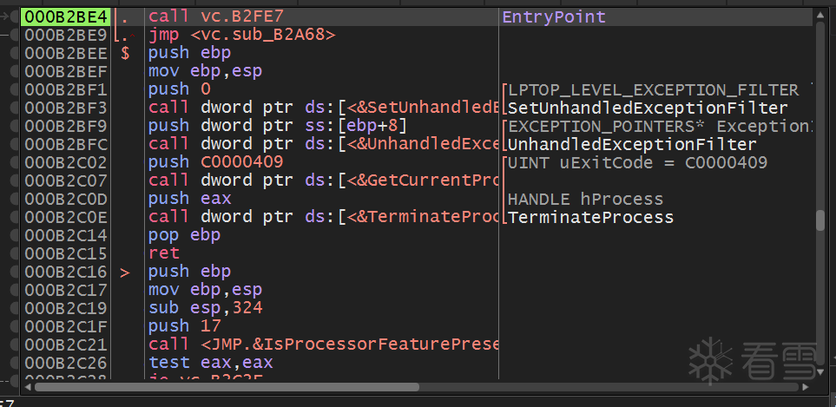This screenshot has width=836, height=407.
Task: Click breakpoint circle beside 000B2BFC
Action: click(x=15, y=144)
